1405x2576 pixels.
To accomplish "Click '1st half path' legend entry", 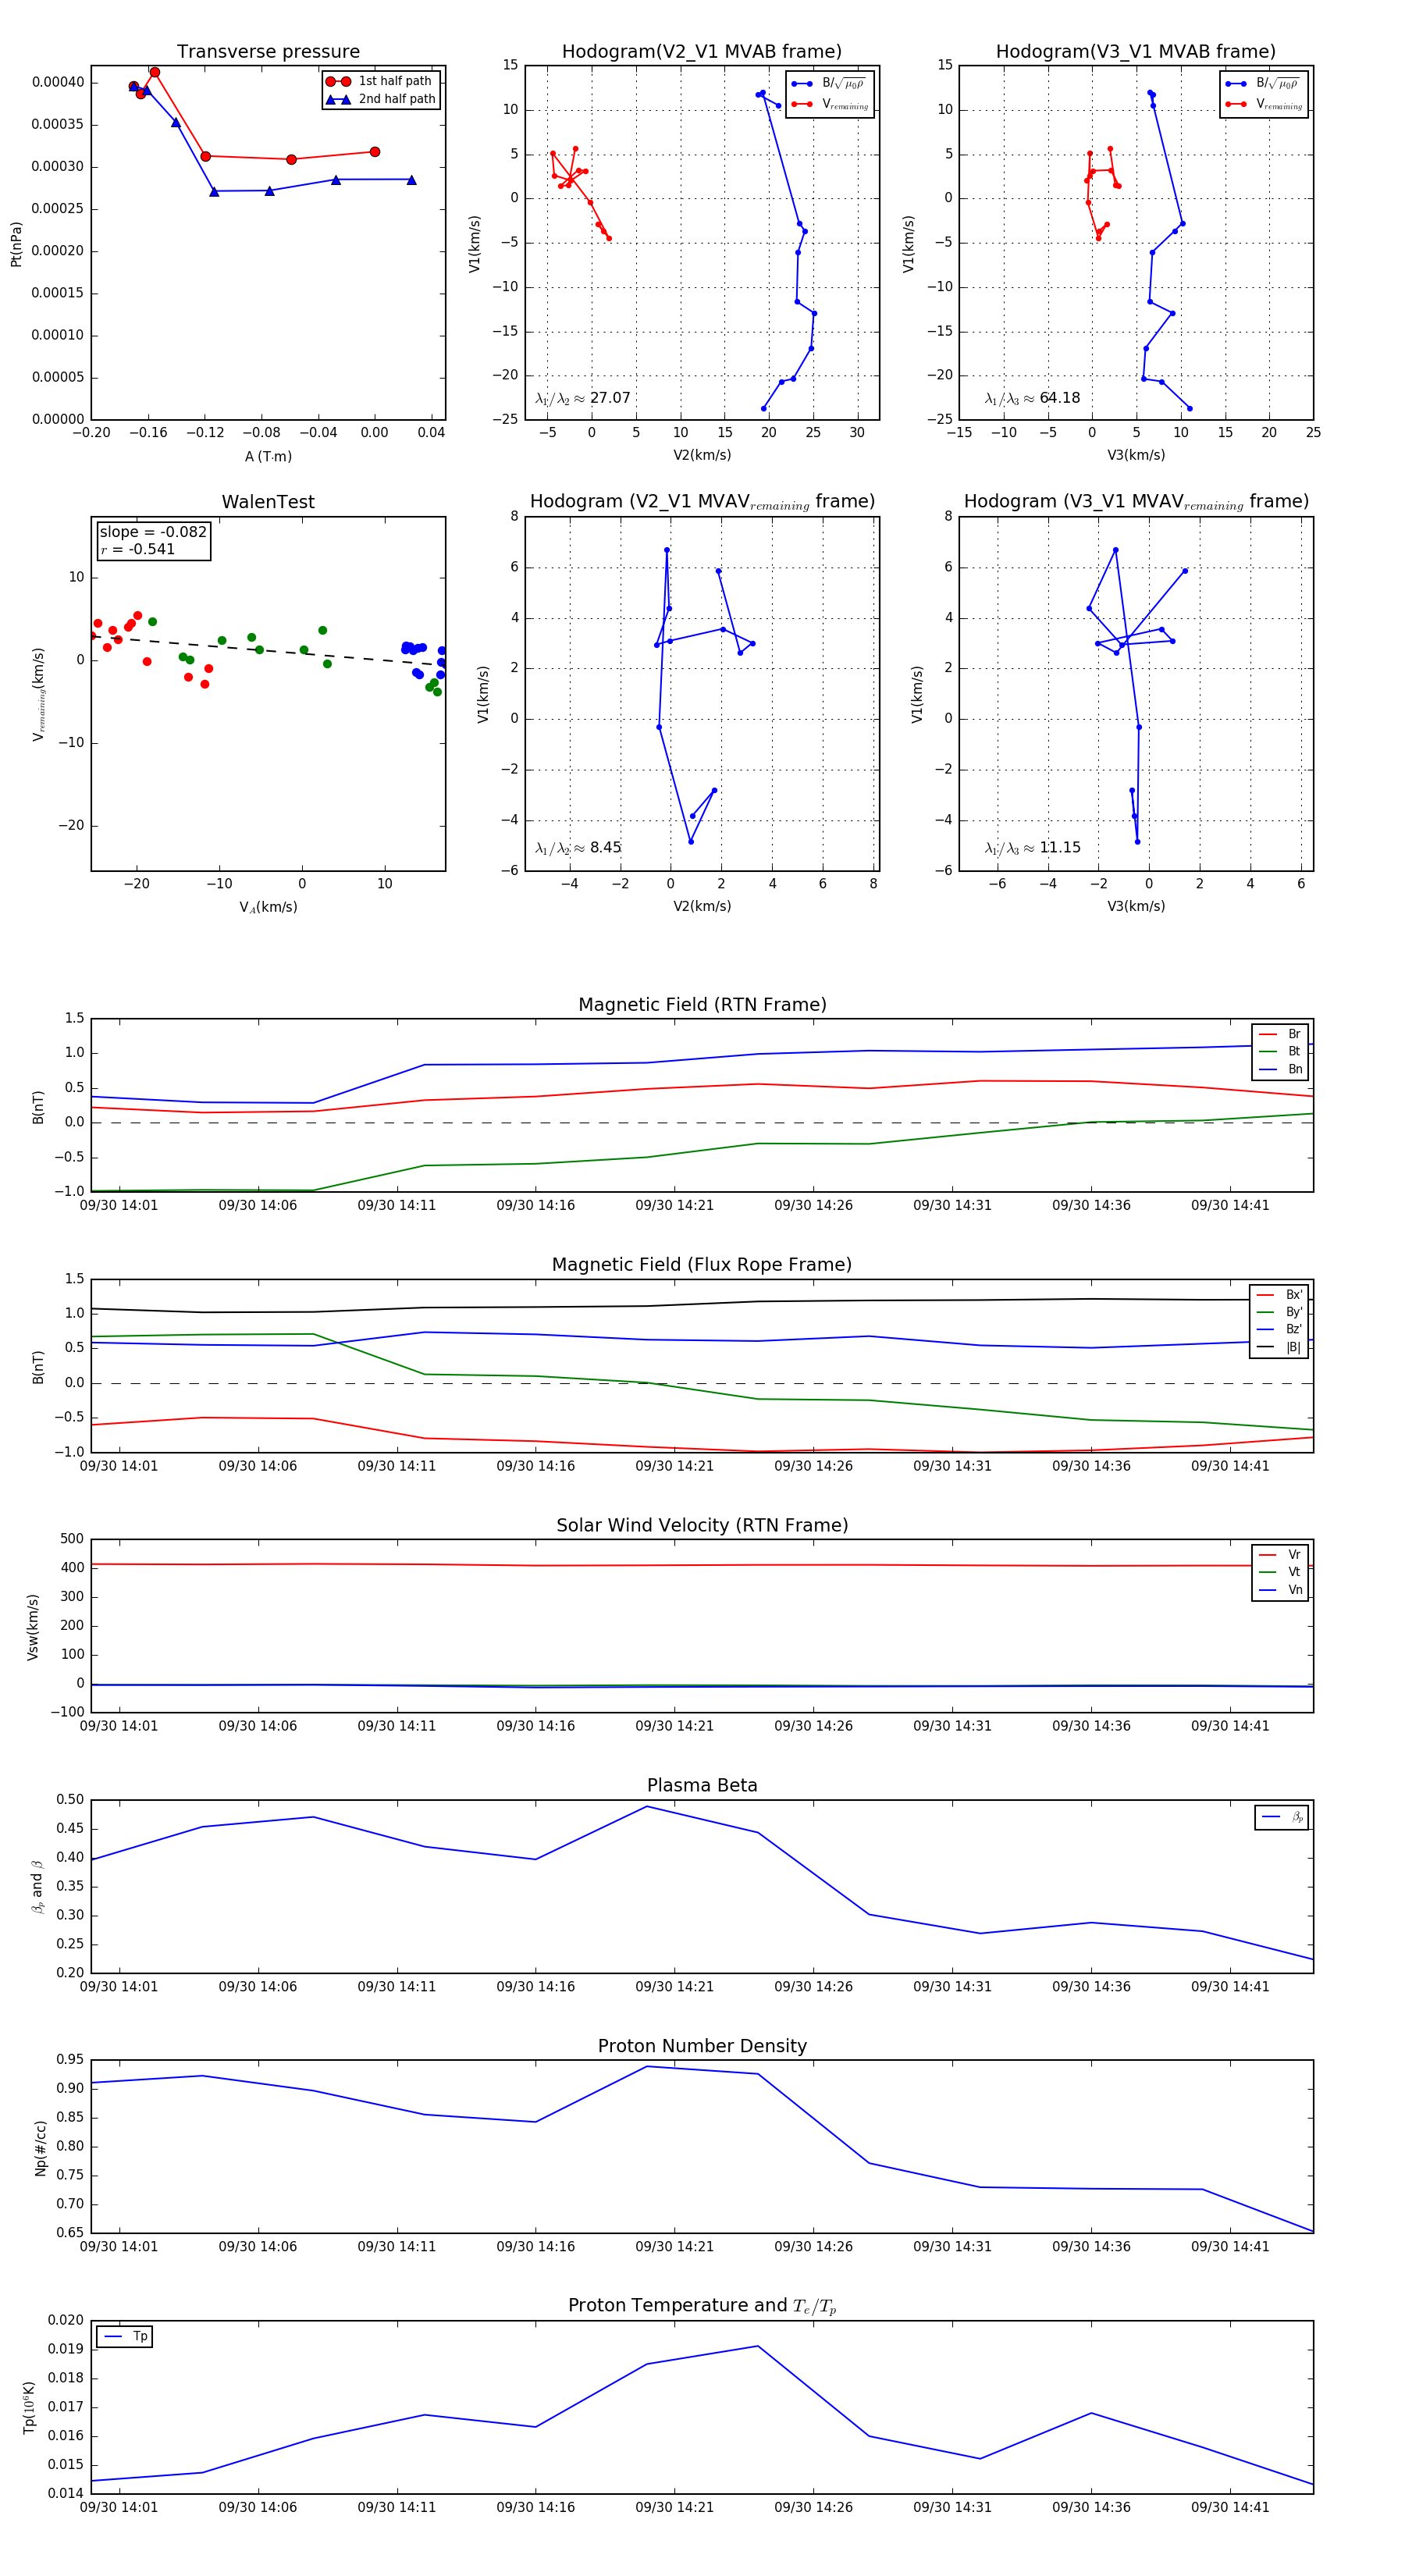I will pos(379,81).
